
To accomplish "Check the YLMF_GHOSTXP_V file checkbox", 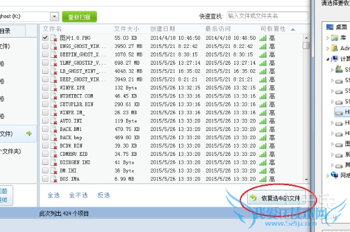I will click(x=45, y=62).
